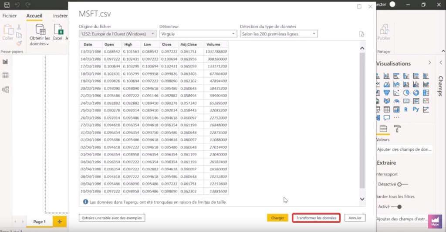Switch to Model relationships view in sidebar

tap(5, 89)
